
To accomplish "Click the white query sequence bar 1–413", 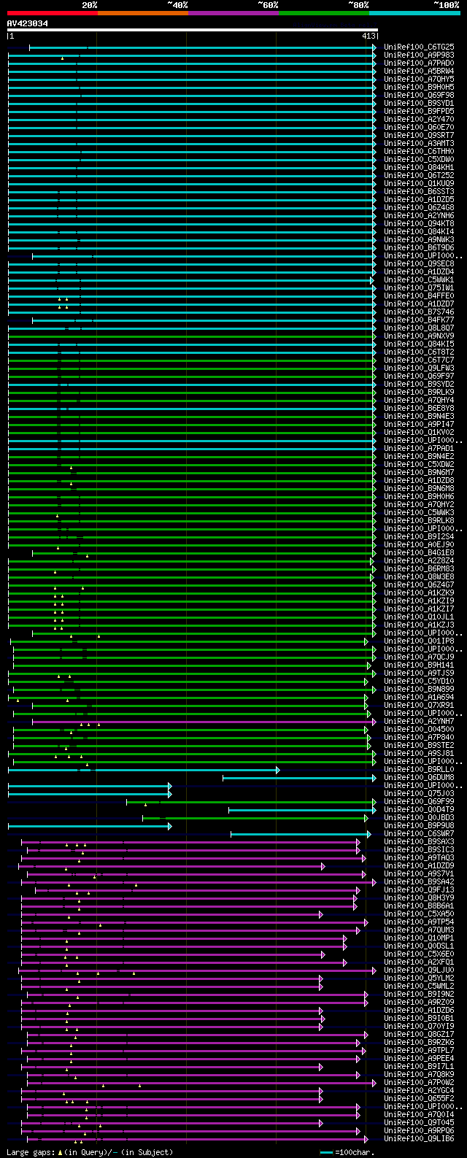I will click(193, 30).
